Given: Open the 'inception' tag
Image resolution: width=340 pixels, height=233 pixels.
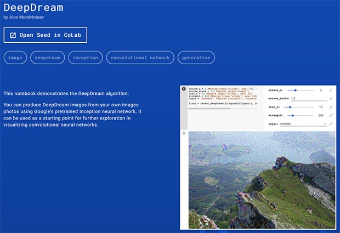Looking at the screenshot, I should pos(86,58).
